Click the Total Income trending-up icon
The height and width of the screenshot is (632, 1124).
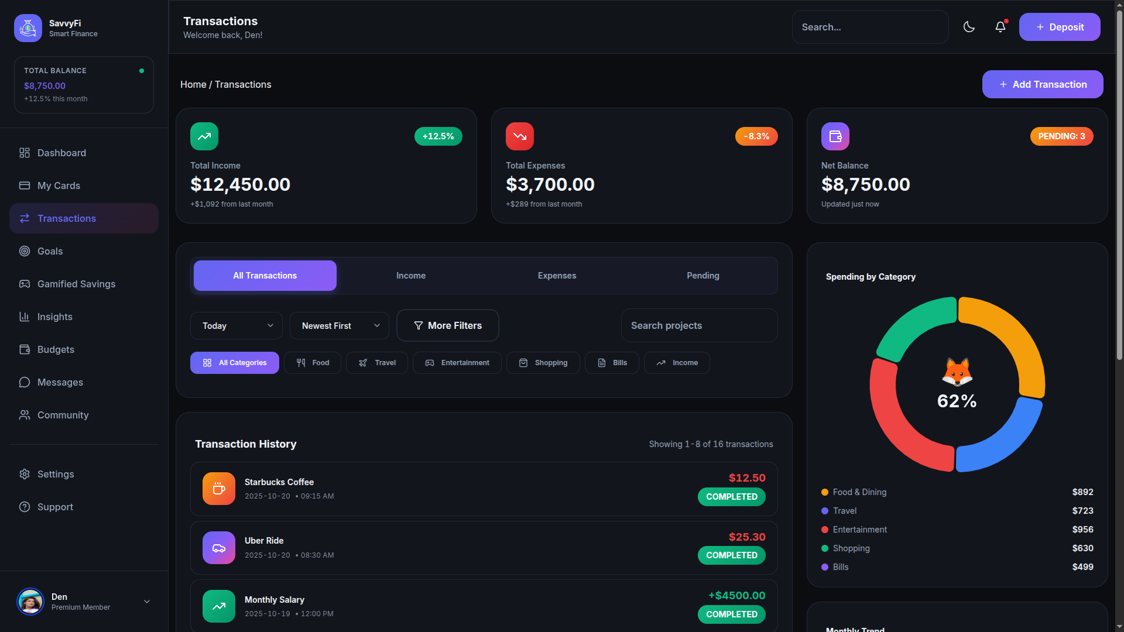point(204,136)
